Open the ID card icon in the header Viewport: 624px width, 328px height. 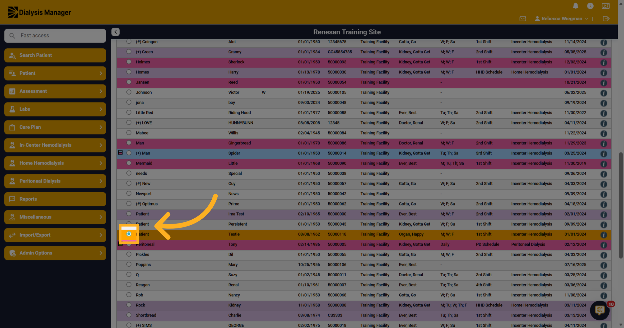point(606,6)
